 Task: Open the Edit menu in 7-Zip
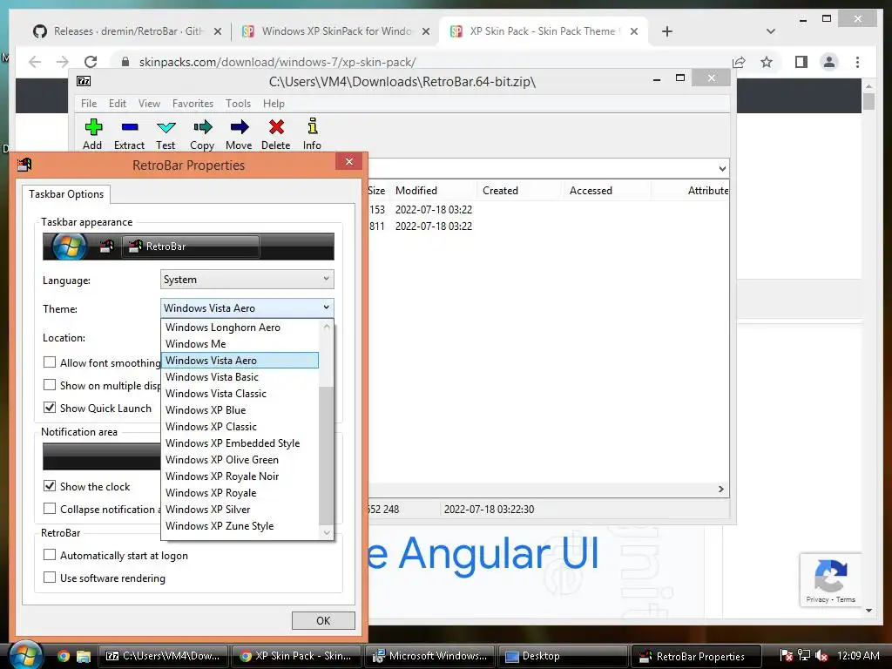point(118,104)
